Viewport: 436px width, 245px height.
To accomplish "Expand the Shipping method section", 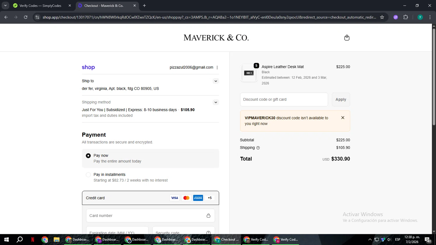I will 216,102.
